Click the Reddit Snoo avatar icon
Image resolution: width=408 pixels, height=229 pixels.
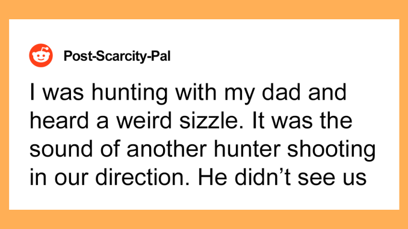(x=41, y=55)
